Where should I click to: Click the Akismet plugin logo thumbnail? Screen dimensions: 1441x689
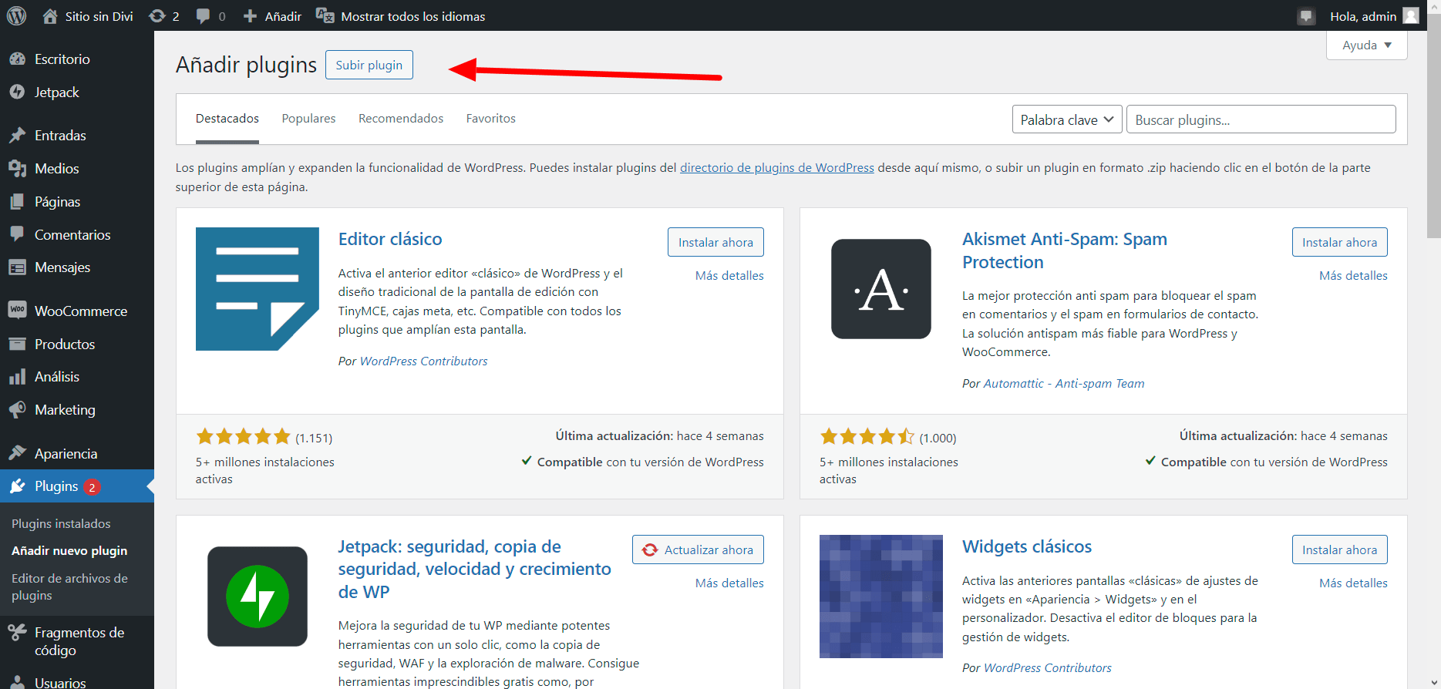pyautogui.click(x=881, y=289)
